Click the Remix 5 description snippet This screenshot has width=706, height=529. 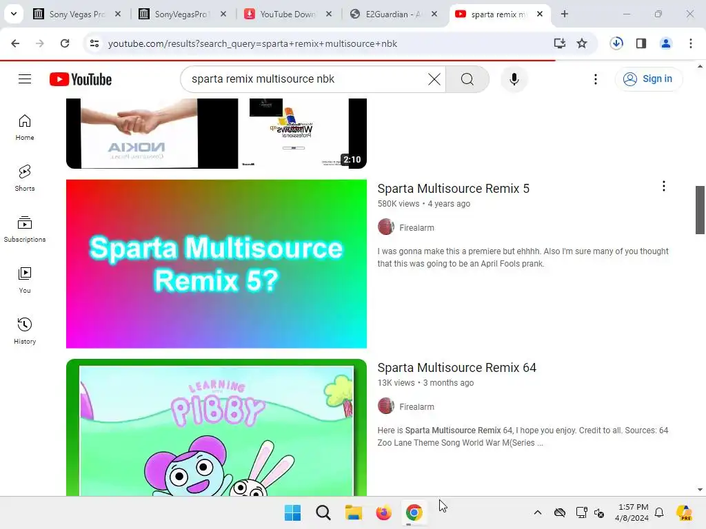(x=523, y=258)
